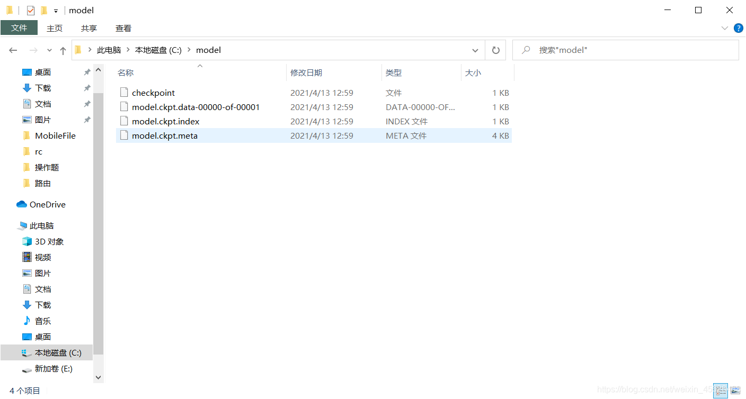746x399 pixels.
Task: Switch to the 查看 ribbon tab
Action: (x=123, y=28)
